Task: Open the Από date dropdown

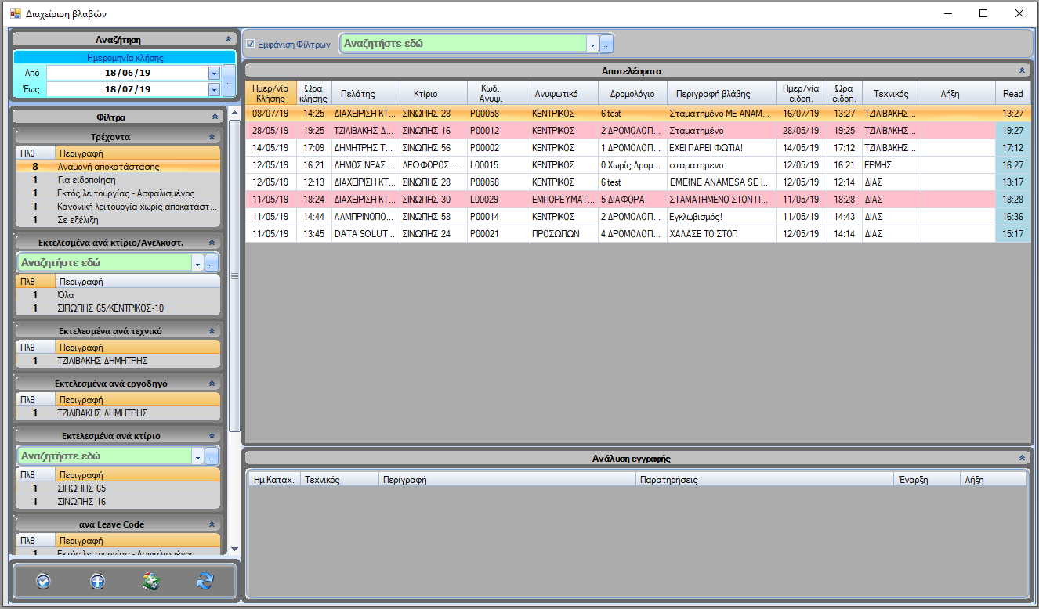Action: (x=214, y=73)
